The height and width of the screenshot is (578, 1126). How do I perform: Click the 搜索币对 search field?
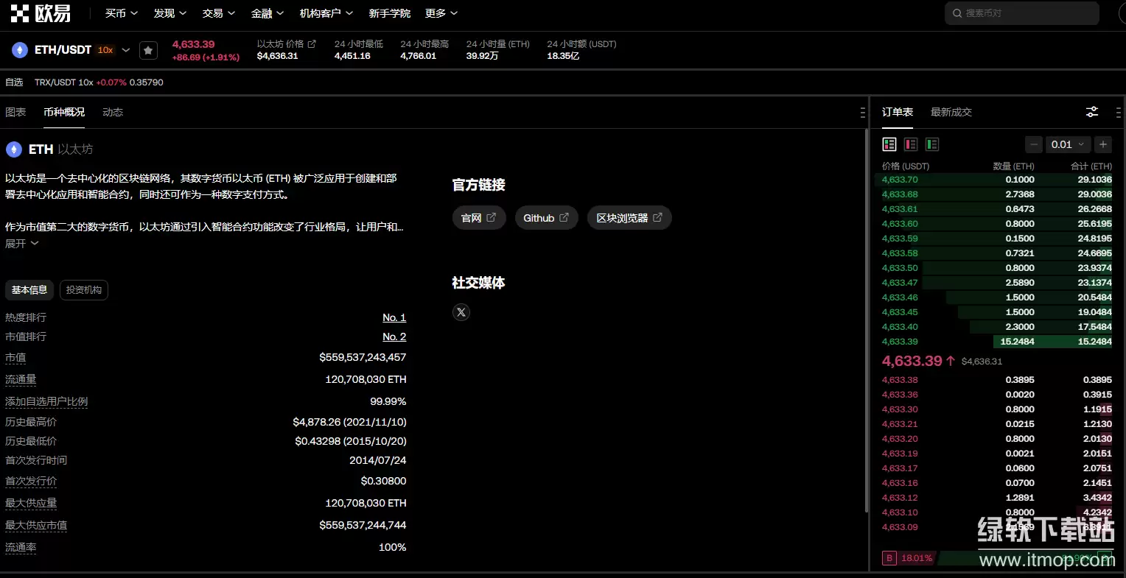(1021, 13)
